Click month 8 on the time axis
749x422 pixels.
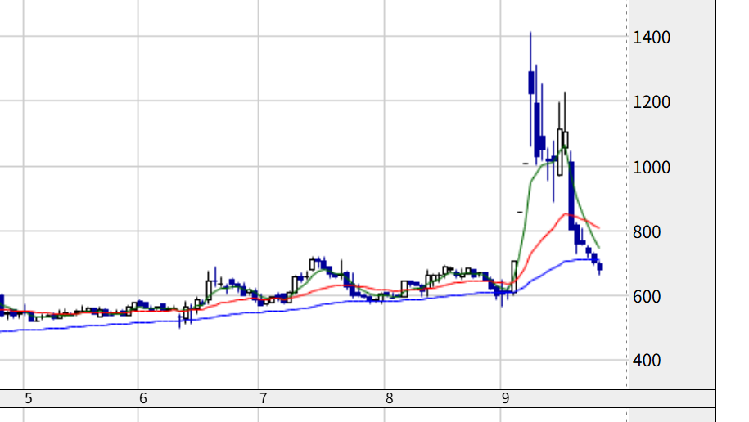390,398
